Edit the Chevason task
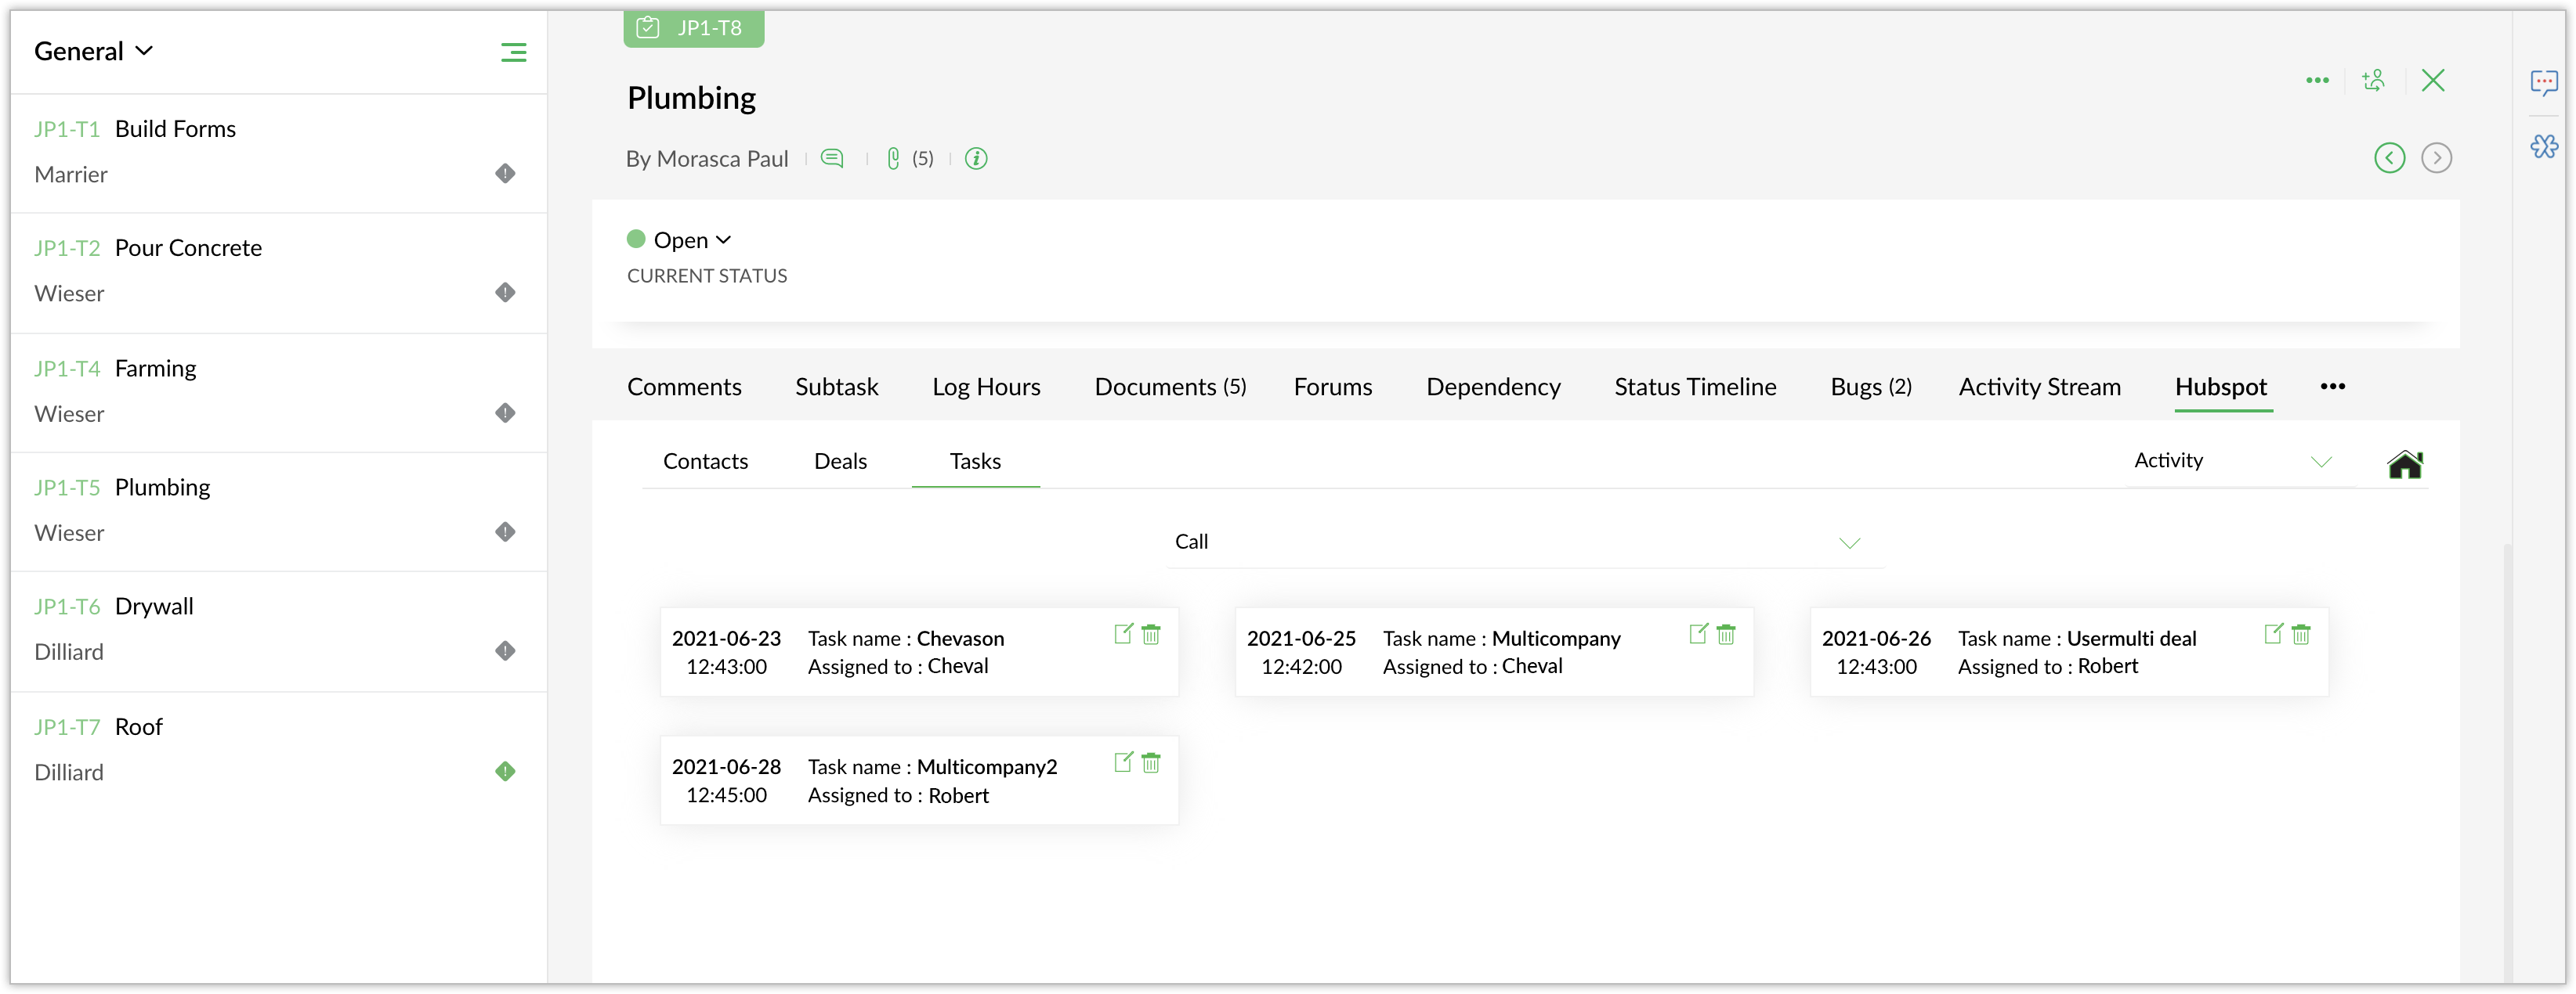 [x=1123, y=633]
